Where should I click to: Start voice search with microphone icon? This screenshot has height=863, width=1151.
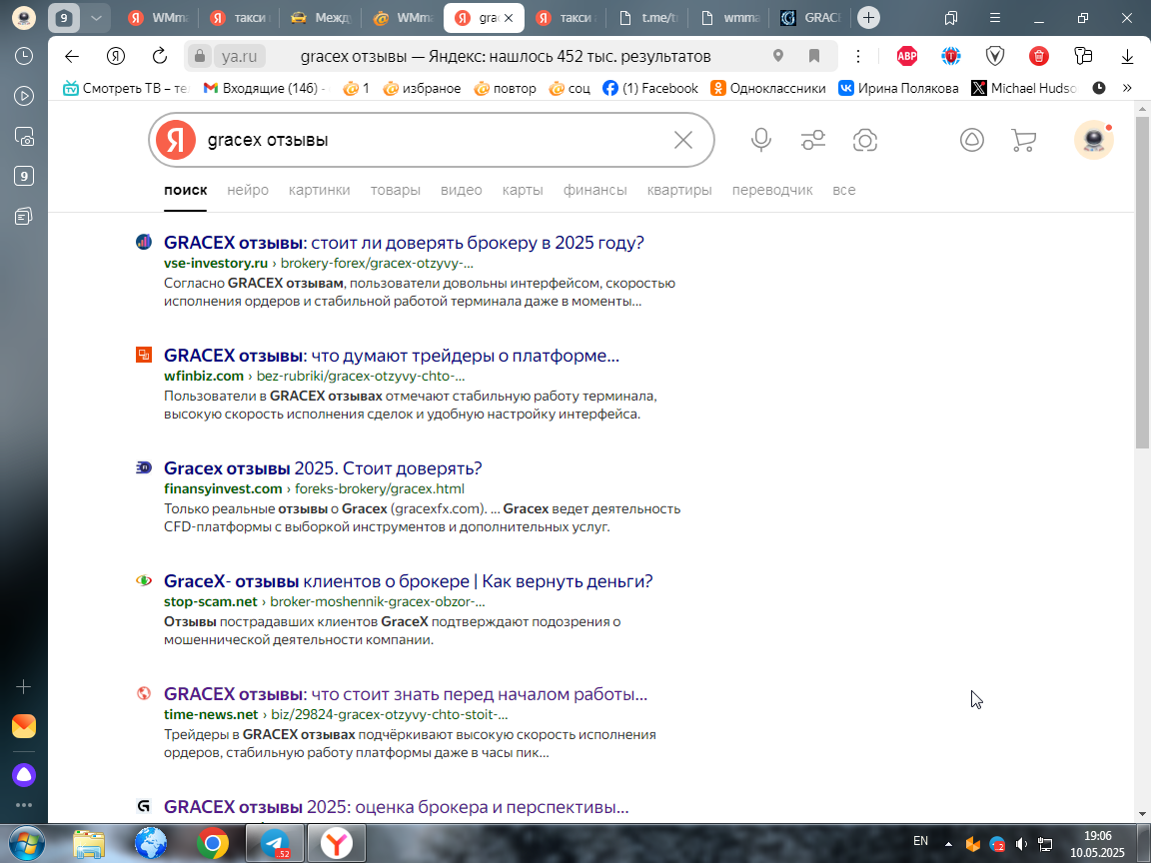click(x=761, y=140)
